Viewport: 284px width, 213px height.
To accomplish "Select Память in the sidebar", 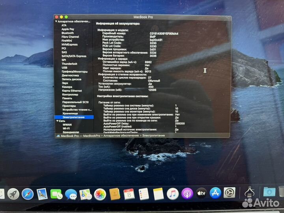I will coord(67,98).
